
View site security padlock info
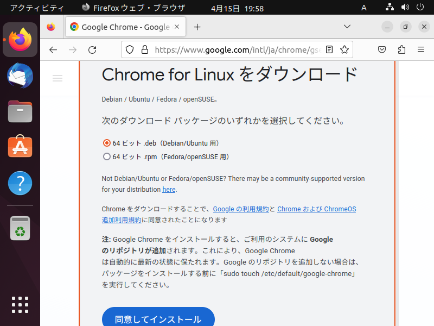pos(145,49)
